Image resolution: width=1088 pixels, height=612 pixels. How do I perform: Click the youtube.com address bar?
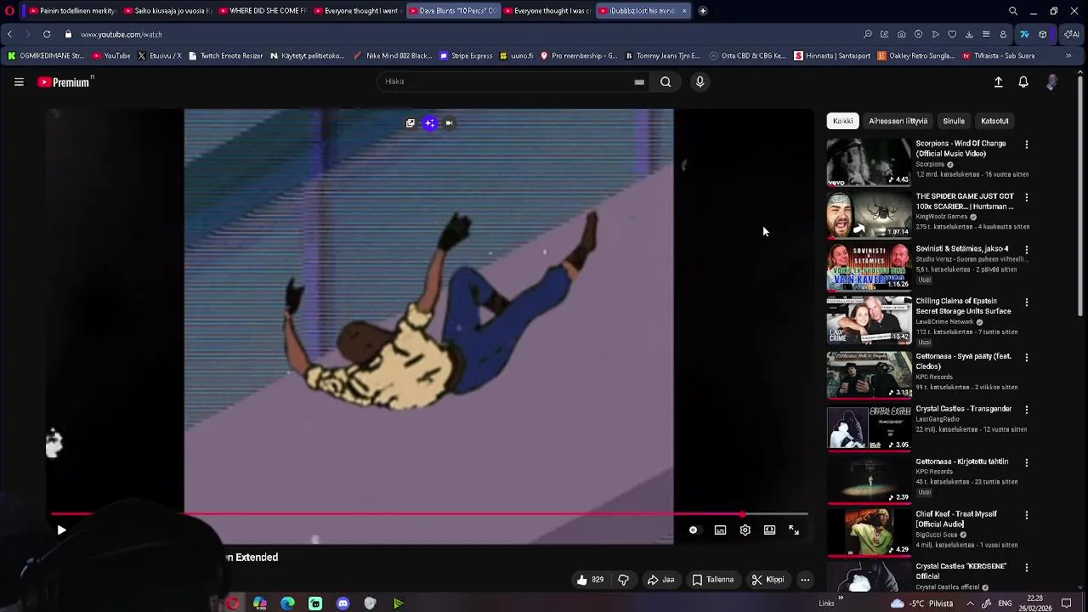(121, 35)
